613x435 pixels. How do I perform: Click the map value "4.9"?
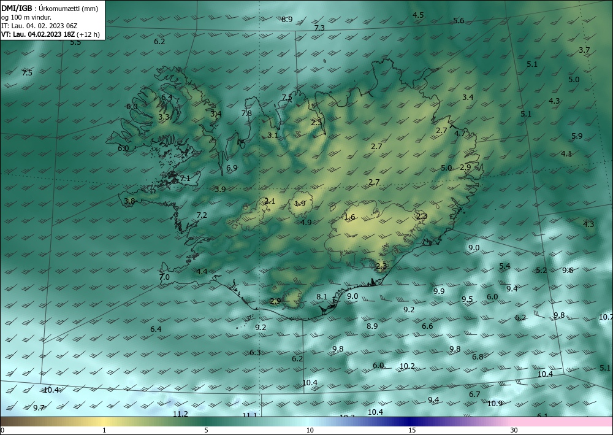point(306,222)
